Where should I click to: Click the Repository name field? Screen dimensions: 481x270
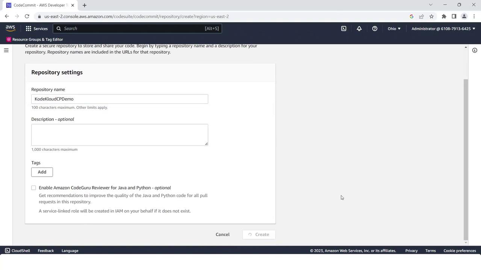click(119, 99)
